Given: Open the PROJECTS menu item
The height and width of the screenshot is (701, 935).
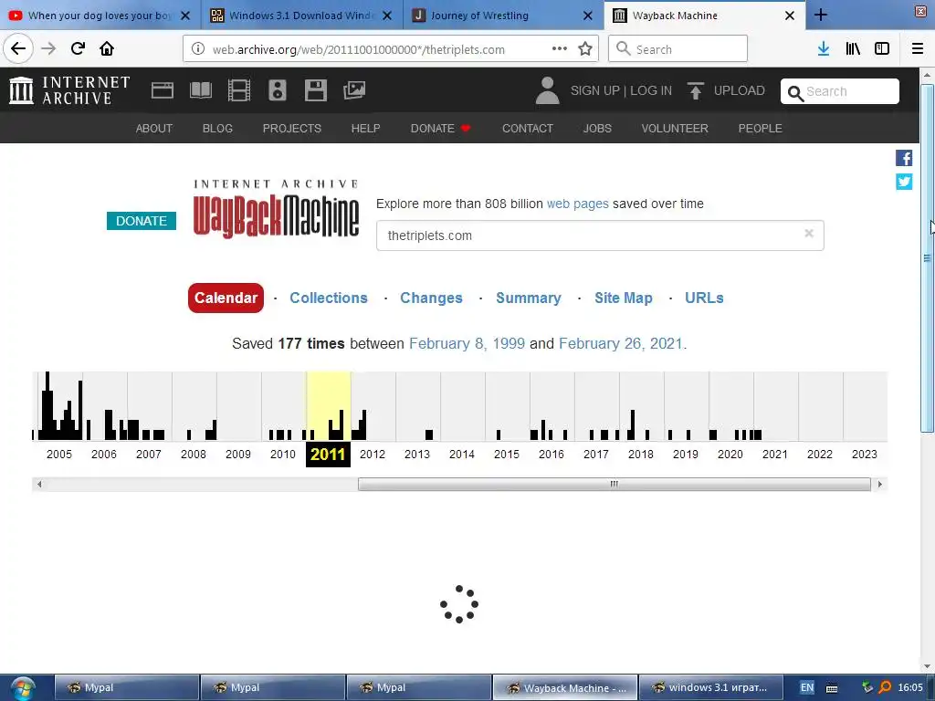Looking at the screenshot, I should pyautogui.click(x=291, y=128).
